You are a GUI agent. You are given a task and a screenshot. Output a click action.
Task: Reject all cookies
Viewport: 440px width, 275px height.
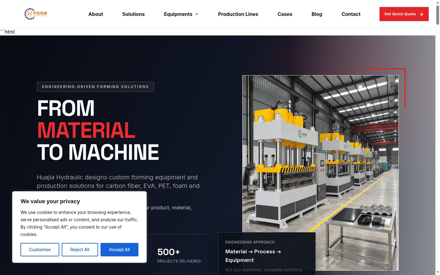80,250
